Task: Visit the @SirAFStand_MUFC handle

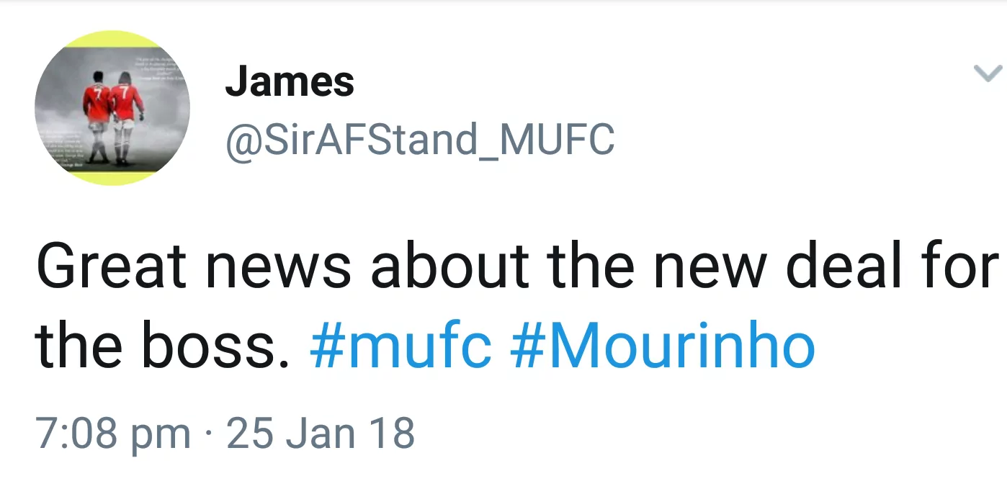Action: [x=420, y=139]
